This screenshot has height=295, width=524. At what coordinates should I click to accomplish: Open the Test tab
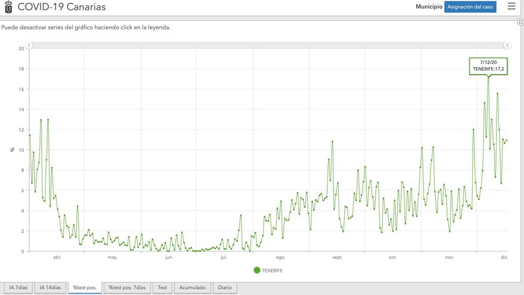pyautogui.click(x=162, y=288)
